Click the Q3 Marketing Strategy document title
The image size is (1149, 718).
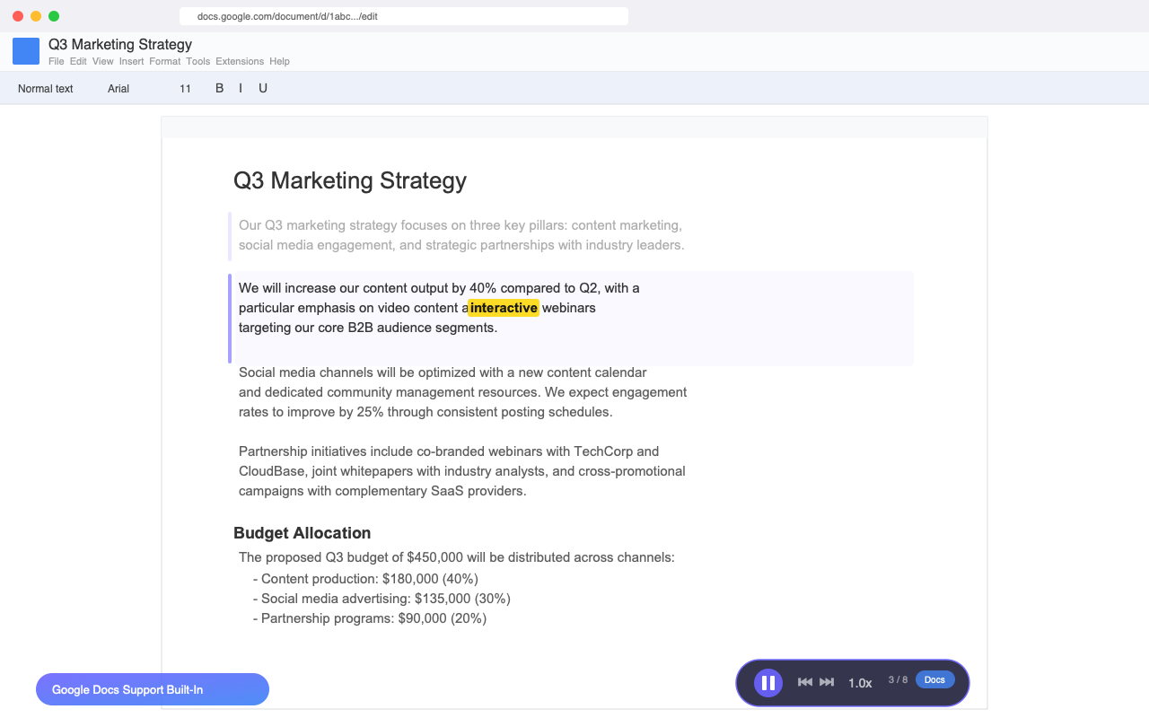click(119, 44)
